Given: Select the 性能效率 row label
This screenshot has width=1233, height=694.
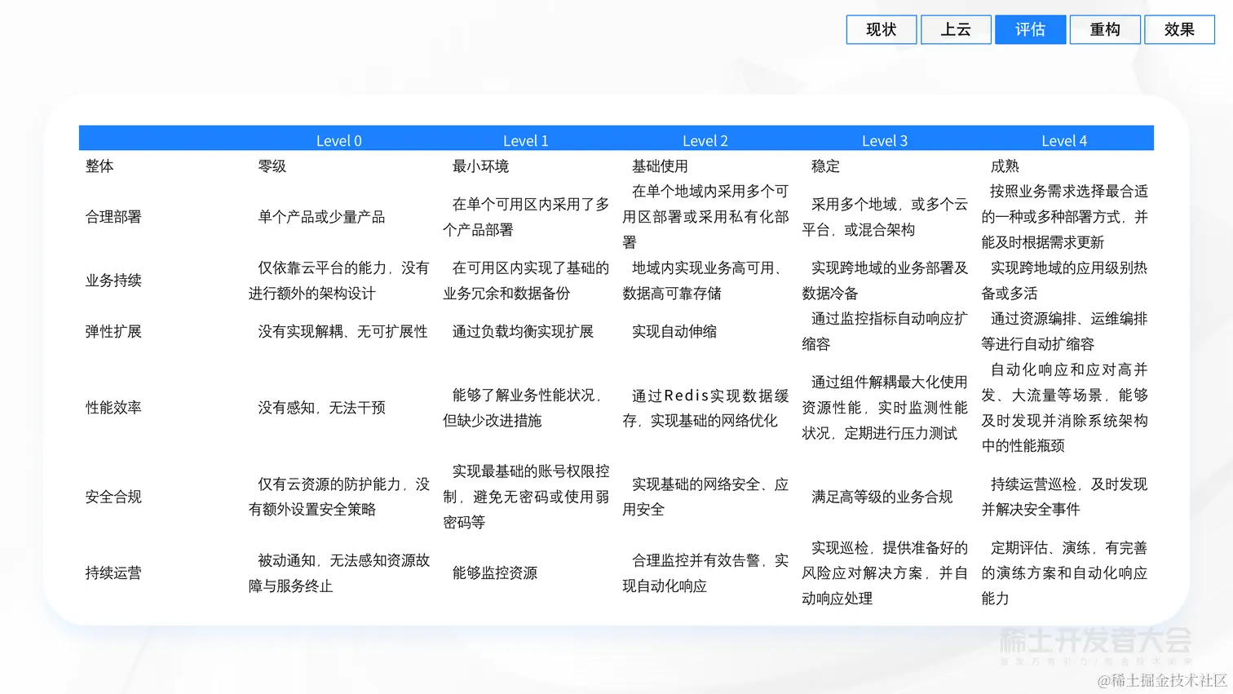Looking at the screenshot, I should click(x=113, y=407).
